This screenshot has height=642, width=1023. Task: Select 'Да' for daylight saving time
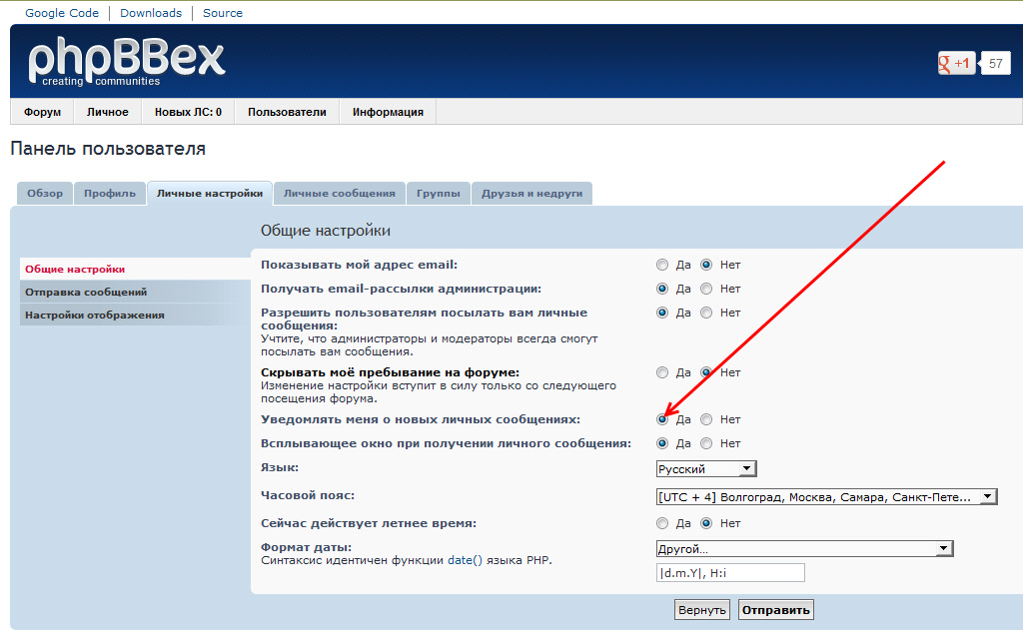pos(662,523)
